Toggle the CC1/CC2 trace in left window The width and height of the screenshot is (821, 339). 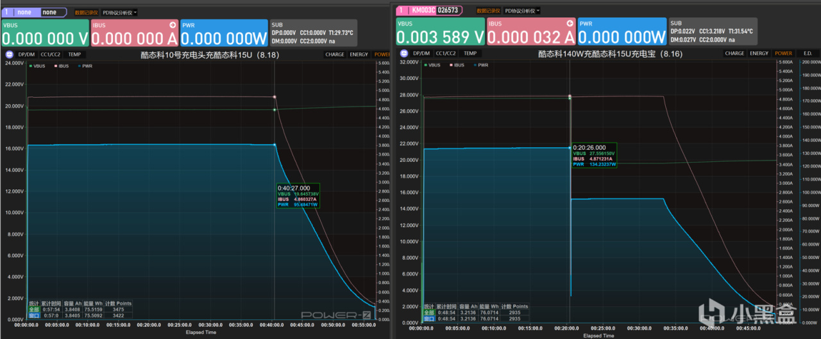51,54
